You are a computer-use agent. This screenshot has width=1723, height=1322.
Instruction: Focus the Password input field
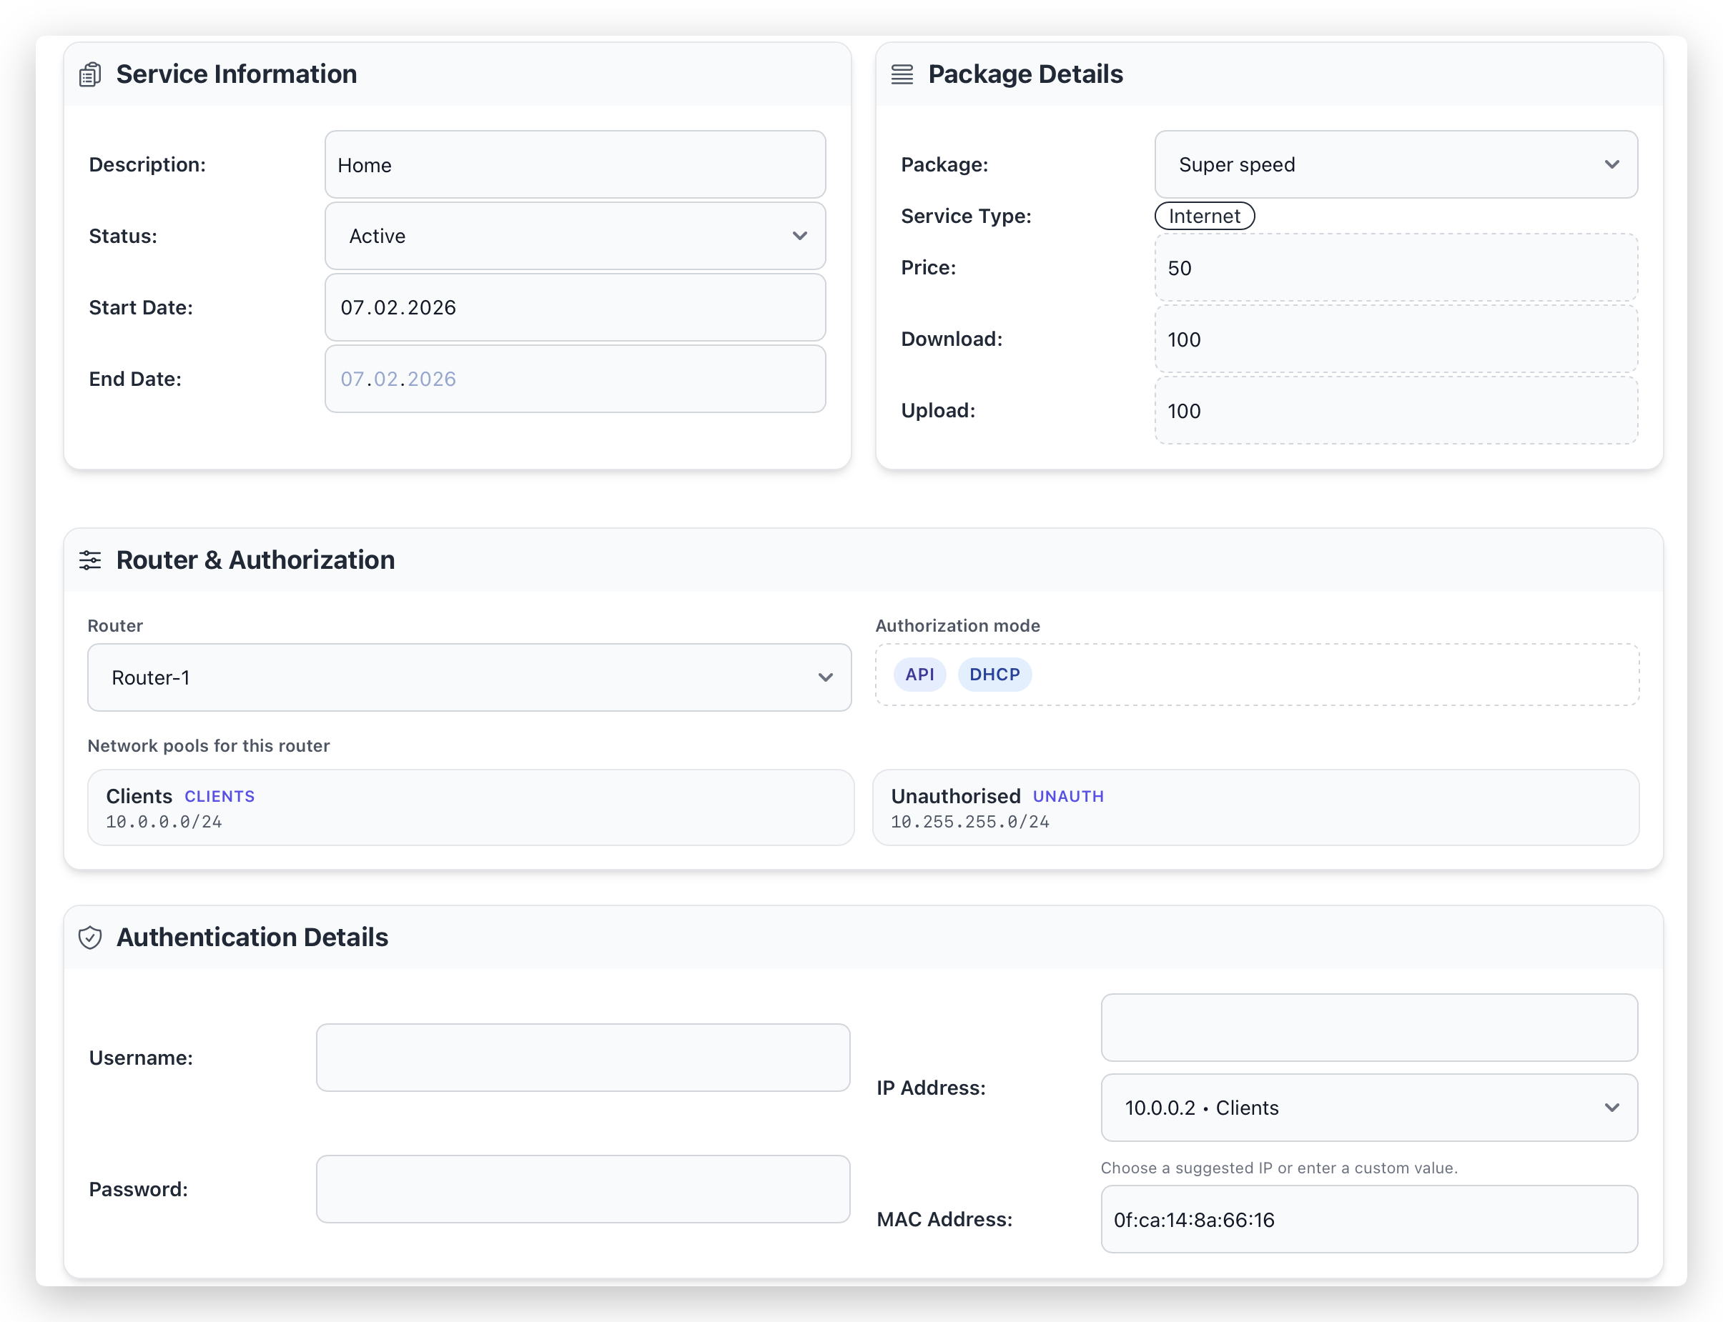click(583, 1189)
